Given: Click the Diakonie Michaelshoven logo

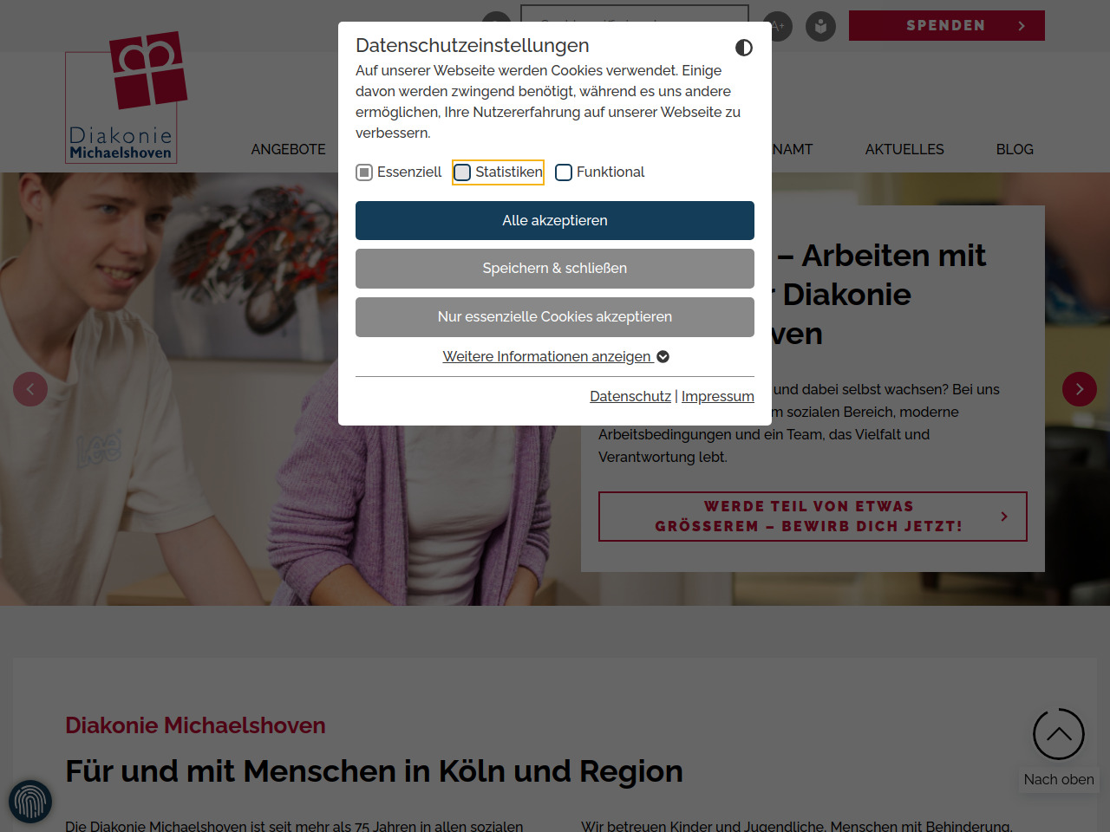Looking at the screenshot, I should pyautogui.click(x=126, y=98).
